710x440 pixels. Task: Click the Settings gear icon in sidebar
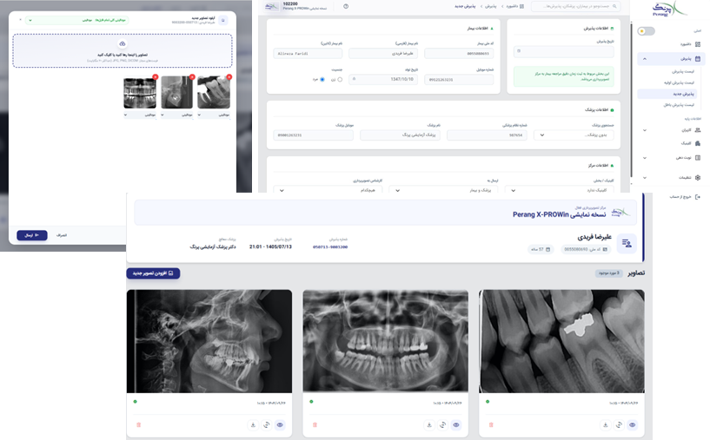(698, 178)
